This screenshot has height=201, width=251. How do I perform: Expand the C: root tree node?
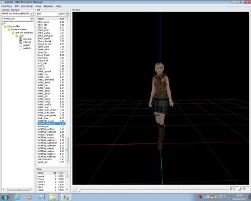tap(2, 23)
